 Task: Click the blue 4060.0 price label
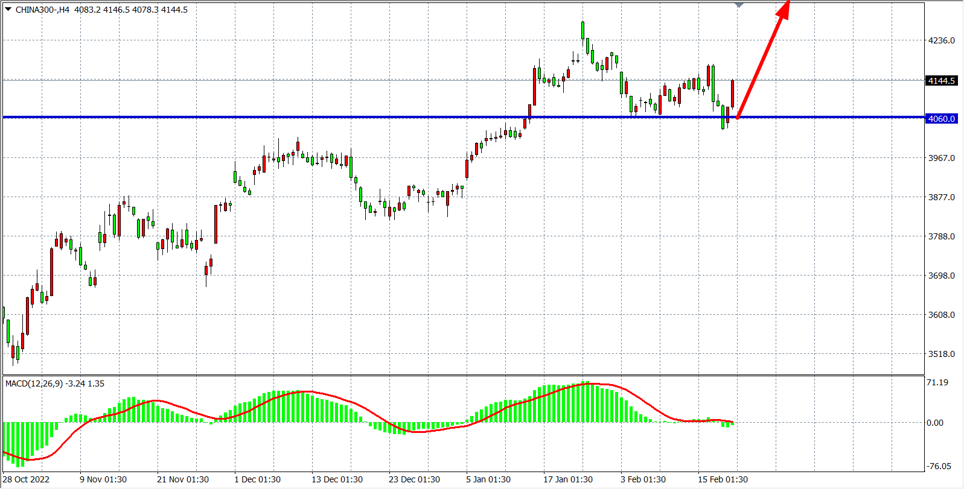(x=941, y=119)
